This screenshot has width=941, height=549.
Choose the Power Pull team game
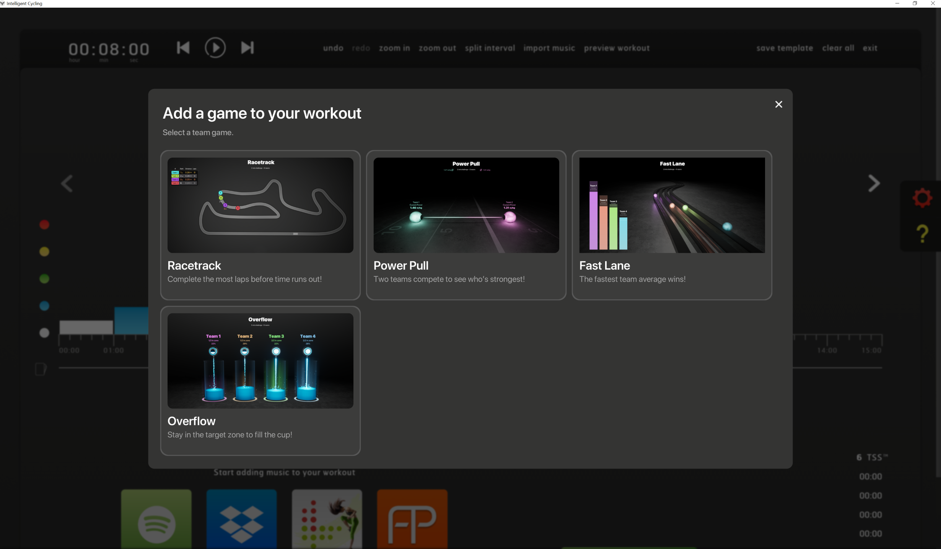click(x=466, y=225)
